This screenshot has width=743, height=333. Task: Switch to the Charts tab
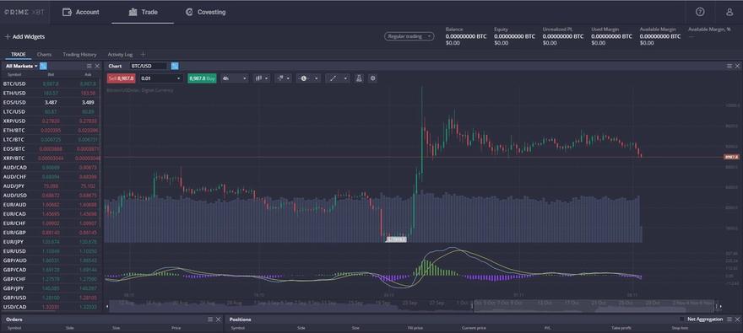(x=44, y=55)
